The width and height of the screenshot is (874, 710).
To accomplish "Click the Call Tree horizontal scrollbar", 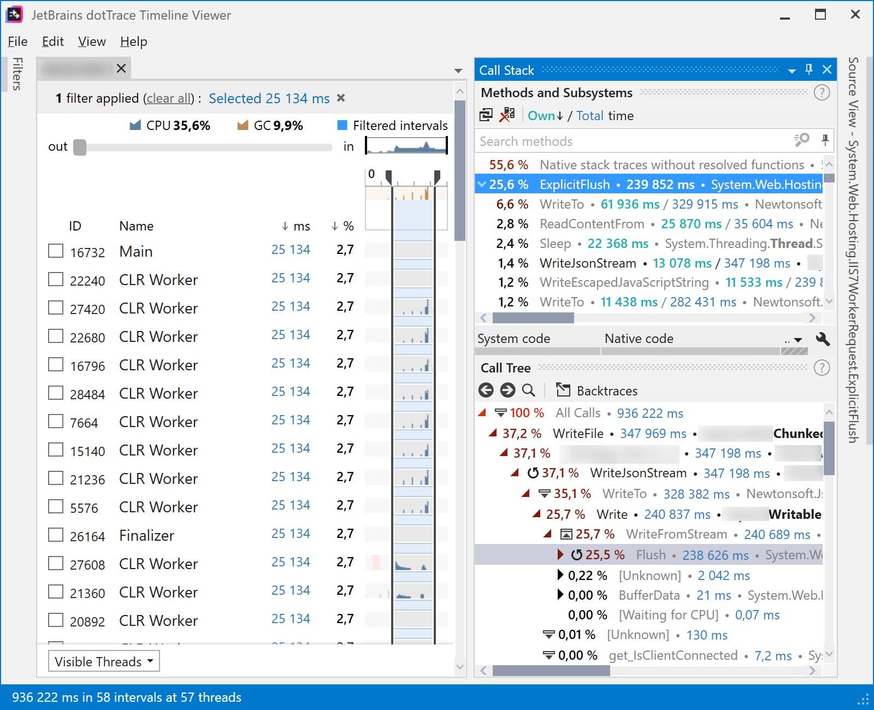I will tap(551, 670).
